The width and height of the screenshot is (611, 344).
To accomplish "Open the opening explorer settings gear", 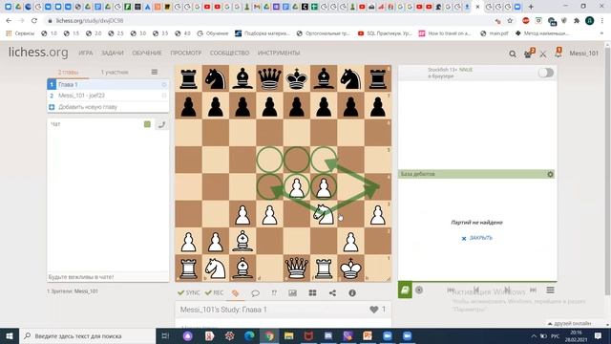I will coord(550,174).
